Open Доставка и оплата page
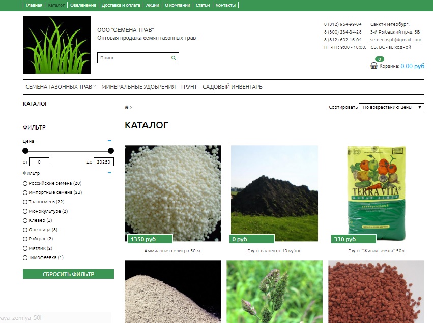433x323 pixels. click(121, 5)
